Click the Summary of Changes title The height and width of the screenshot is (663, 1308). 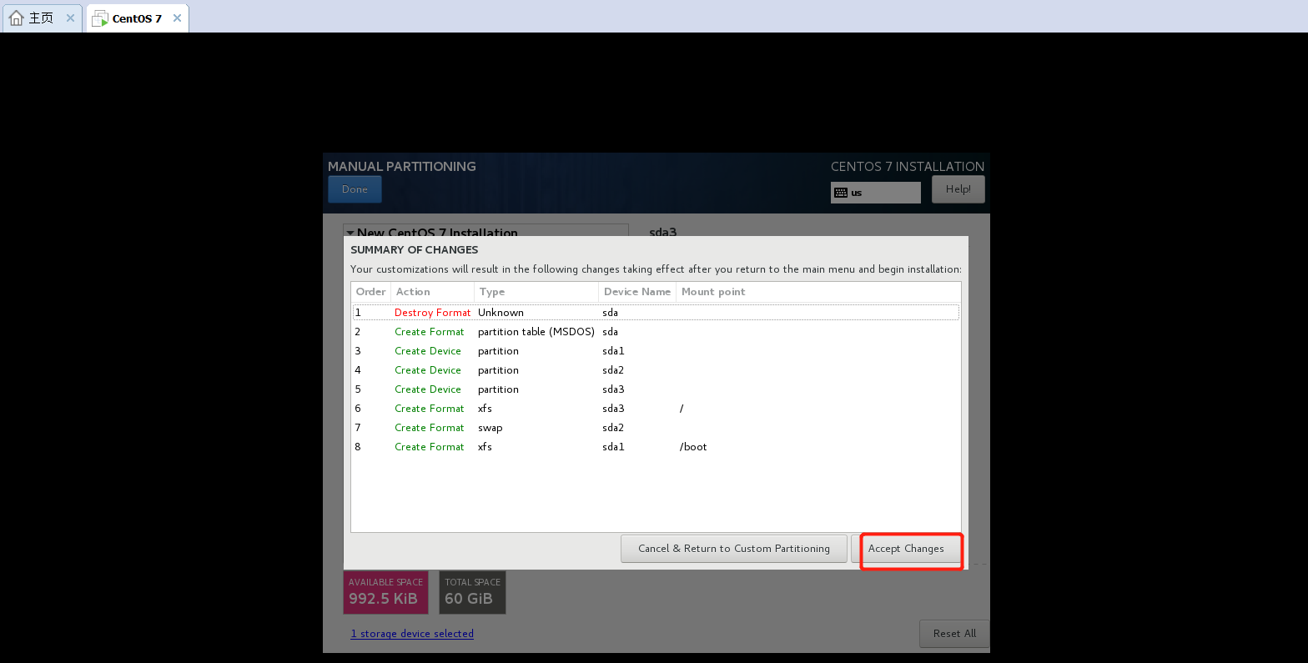[415, 249]
